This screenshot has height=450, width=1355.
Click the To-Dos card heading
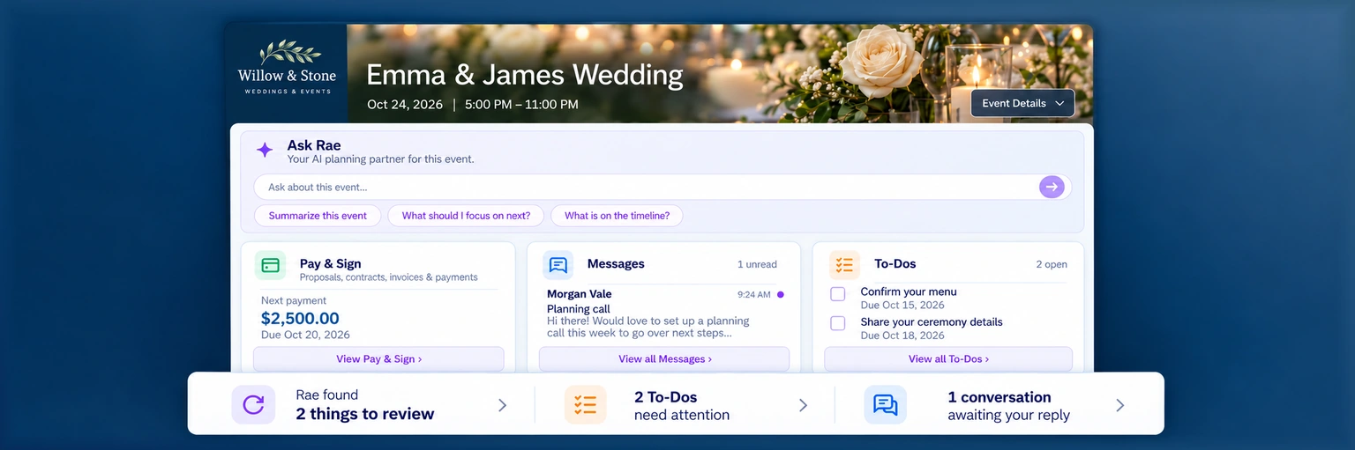pos(895,263)
